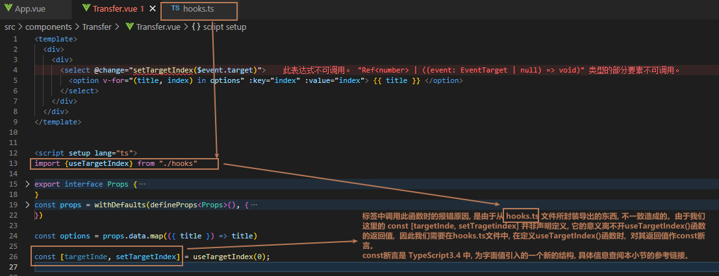Viewport: 719px width, 276px height.
Task: Open the src breadcrumb segment
Action: pos(10,27)
